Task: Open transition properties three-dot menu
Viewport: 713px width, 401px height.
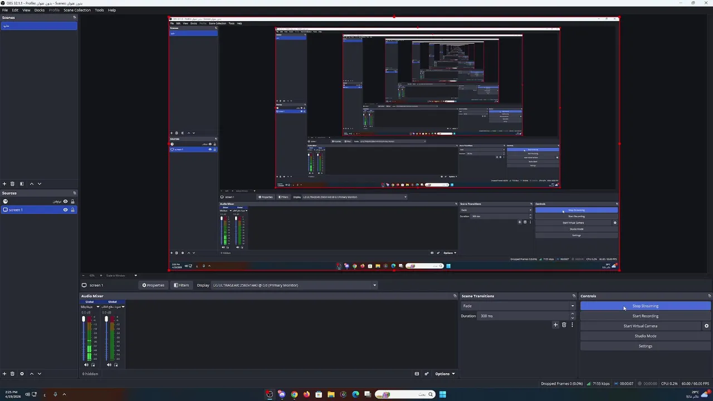Action: coord(572,325)
